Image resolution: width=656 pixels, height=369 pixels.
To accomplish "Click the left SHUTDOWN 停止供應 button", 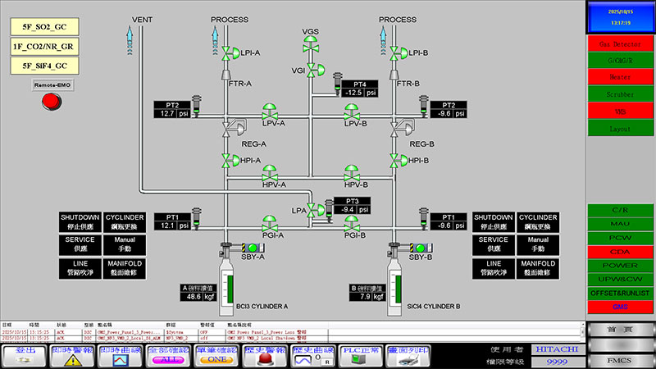I will (79, 221).
